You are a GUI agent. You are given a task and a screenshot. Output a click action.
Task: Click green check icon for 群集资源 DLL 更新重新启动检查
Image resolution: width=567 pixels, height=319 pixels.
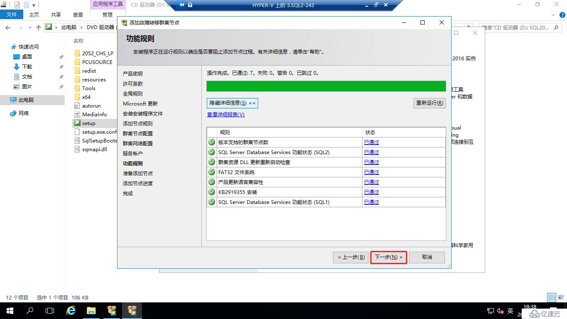pos(212,162)
